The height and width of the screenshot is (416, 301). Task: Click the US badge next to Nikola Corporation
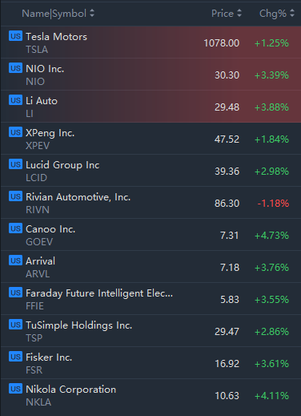15,389
